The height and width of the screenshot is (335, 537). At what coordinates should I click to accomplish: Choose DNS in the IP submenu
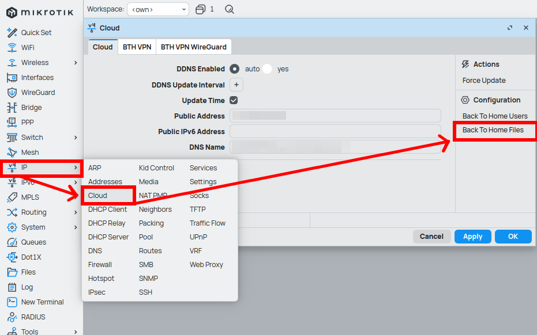(95, 251)
